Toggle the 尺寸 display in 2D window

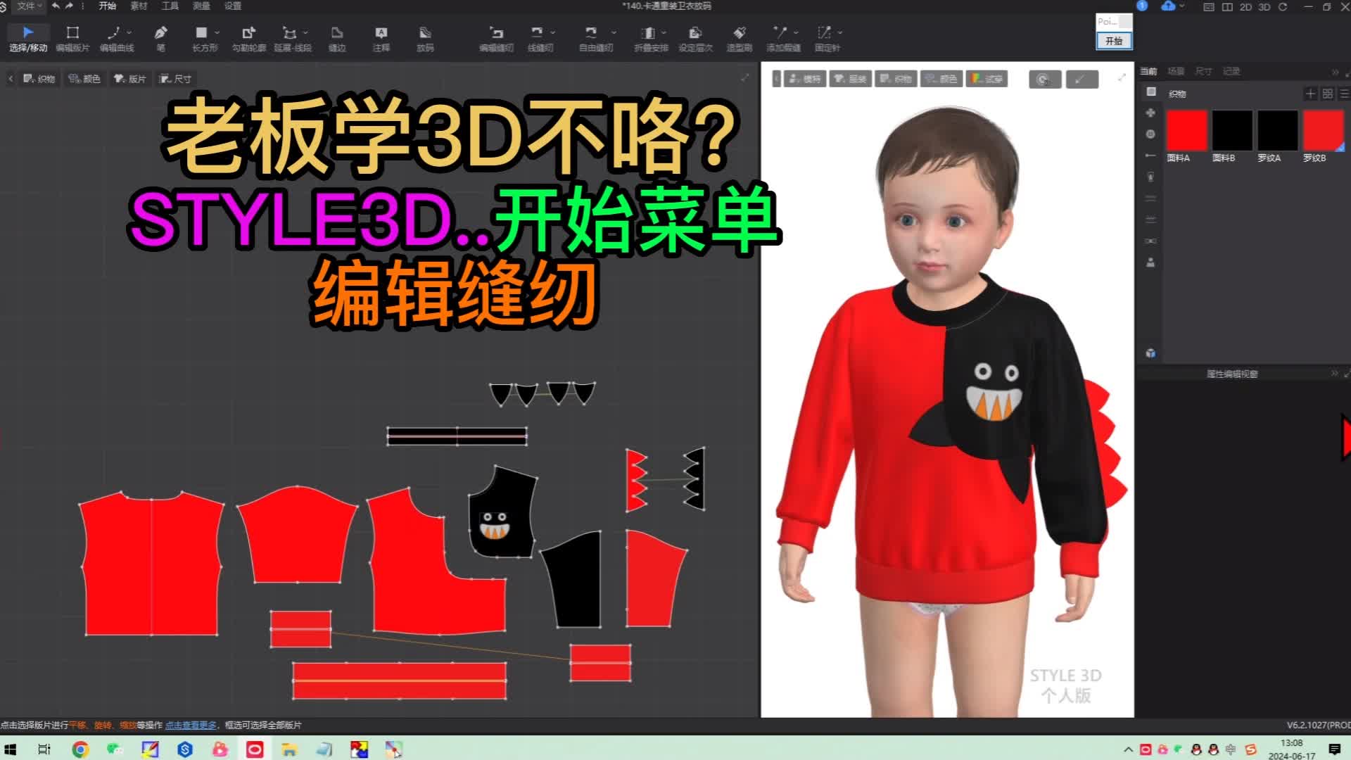click(x=175, y=79)
